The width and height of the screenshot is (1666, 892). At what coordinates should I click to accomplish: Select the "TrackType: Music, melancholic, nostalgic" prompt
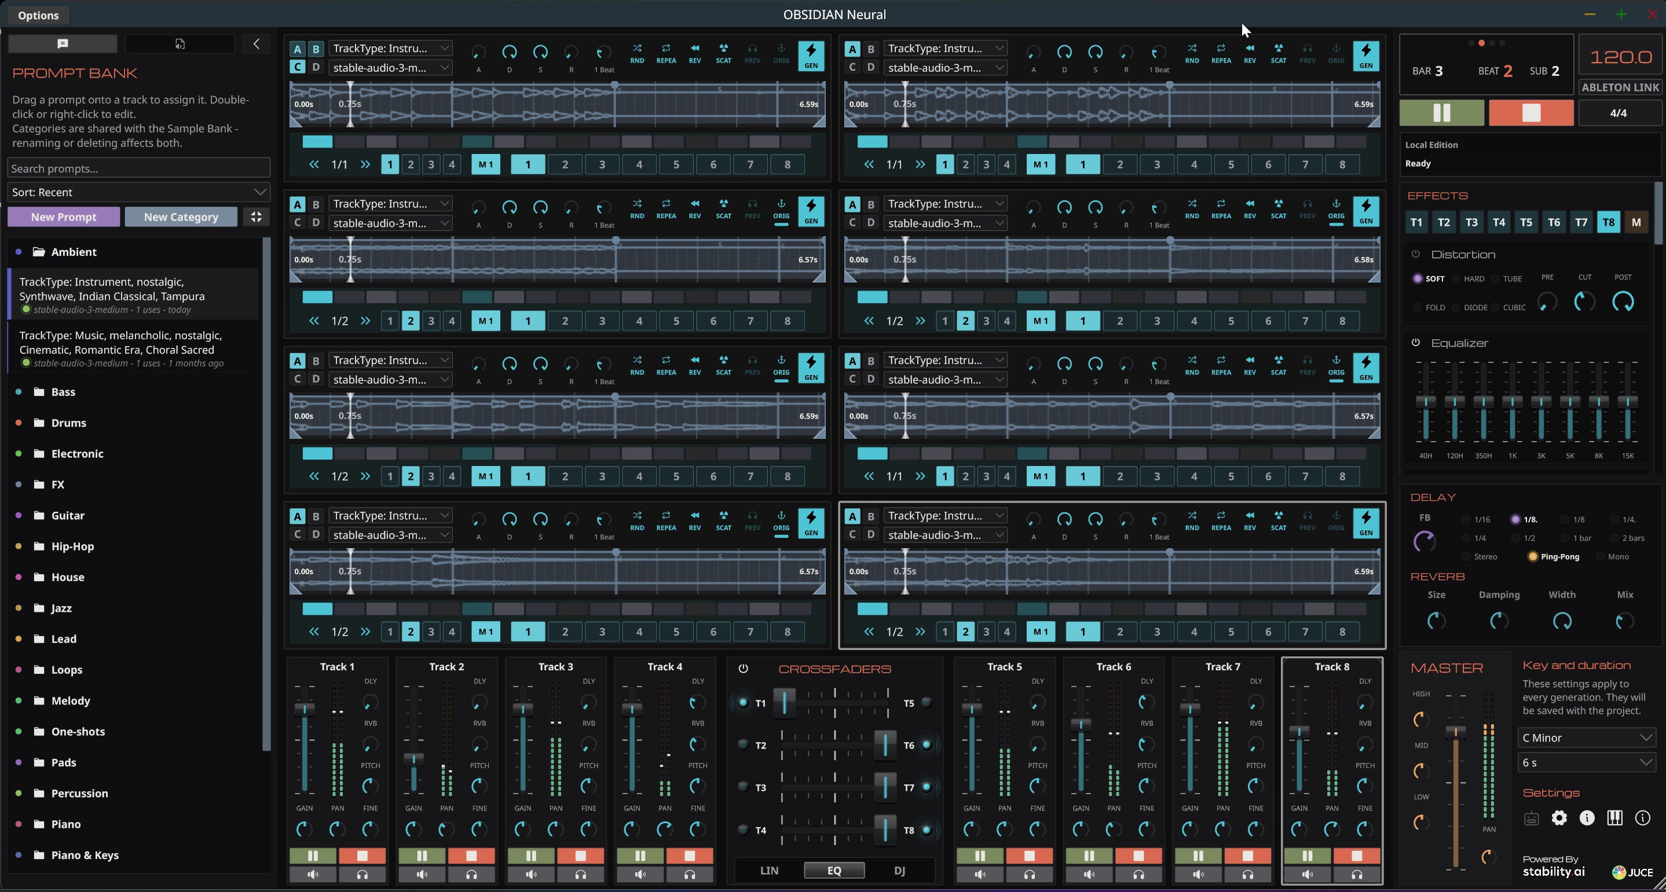click(x=133, y=348)
